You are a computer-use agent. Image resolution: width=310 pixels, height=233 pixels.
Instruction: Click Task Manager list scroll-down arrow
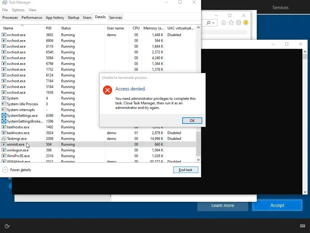(199, 160)
